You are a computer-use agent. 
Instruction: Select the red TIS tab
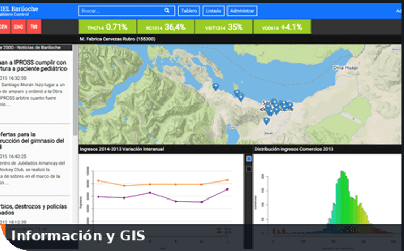click(x=33, y=27)
